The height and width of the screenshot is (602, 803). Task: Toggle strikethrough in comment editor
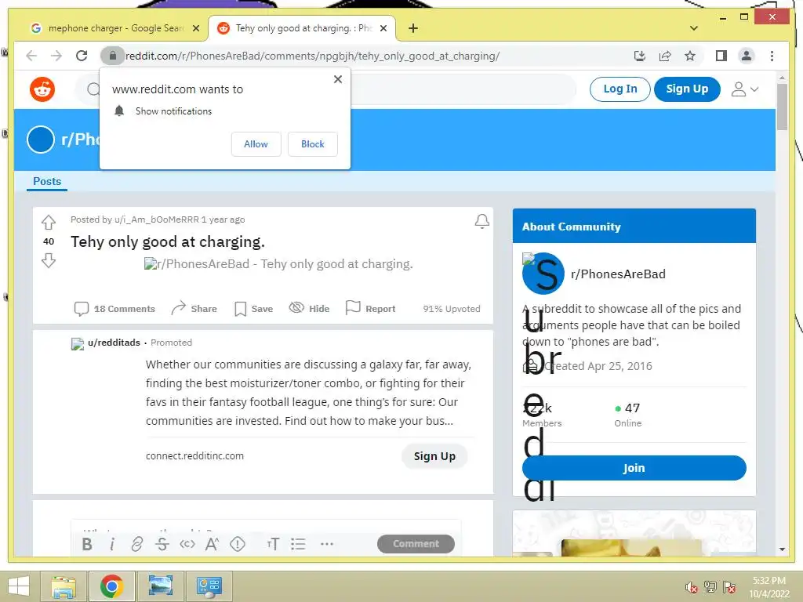162,544
